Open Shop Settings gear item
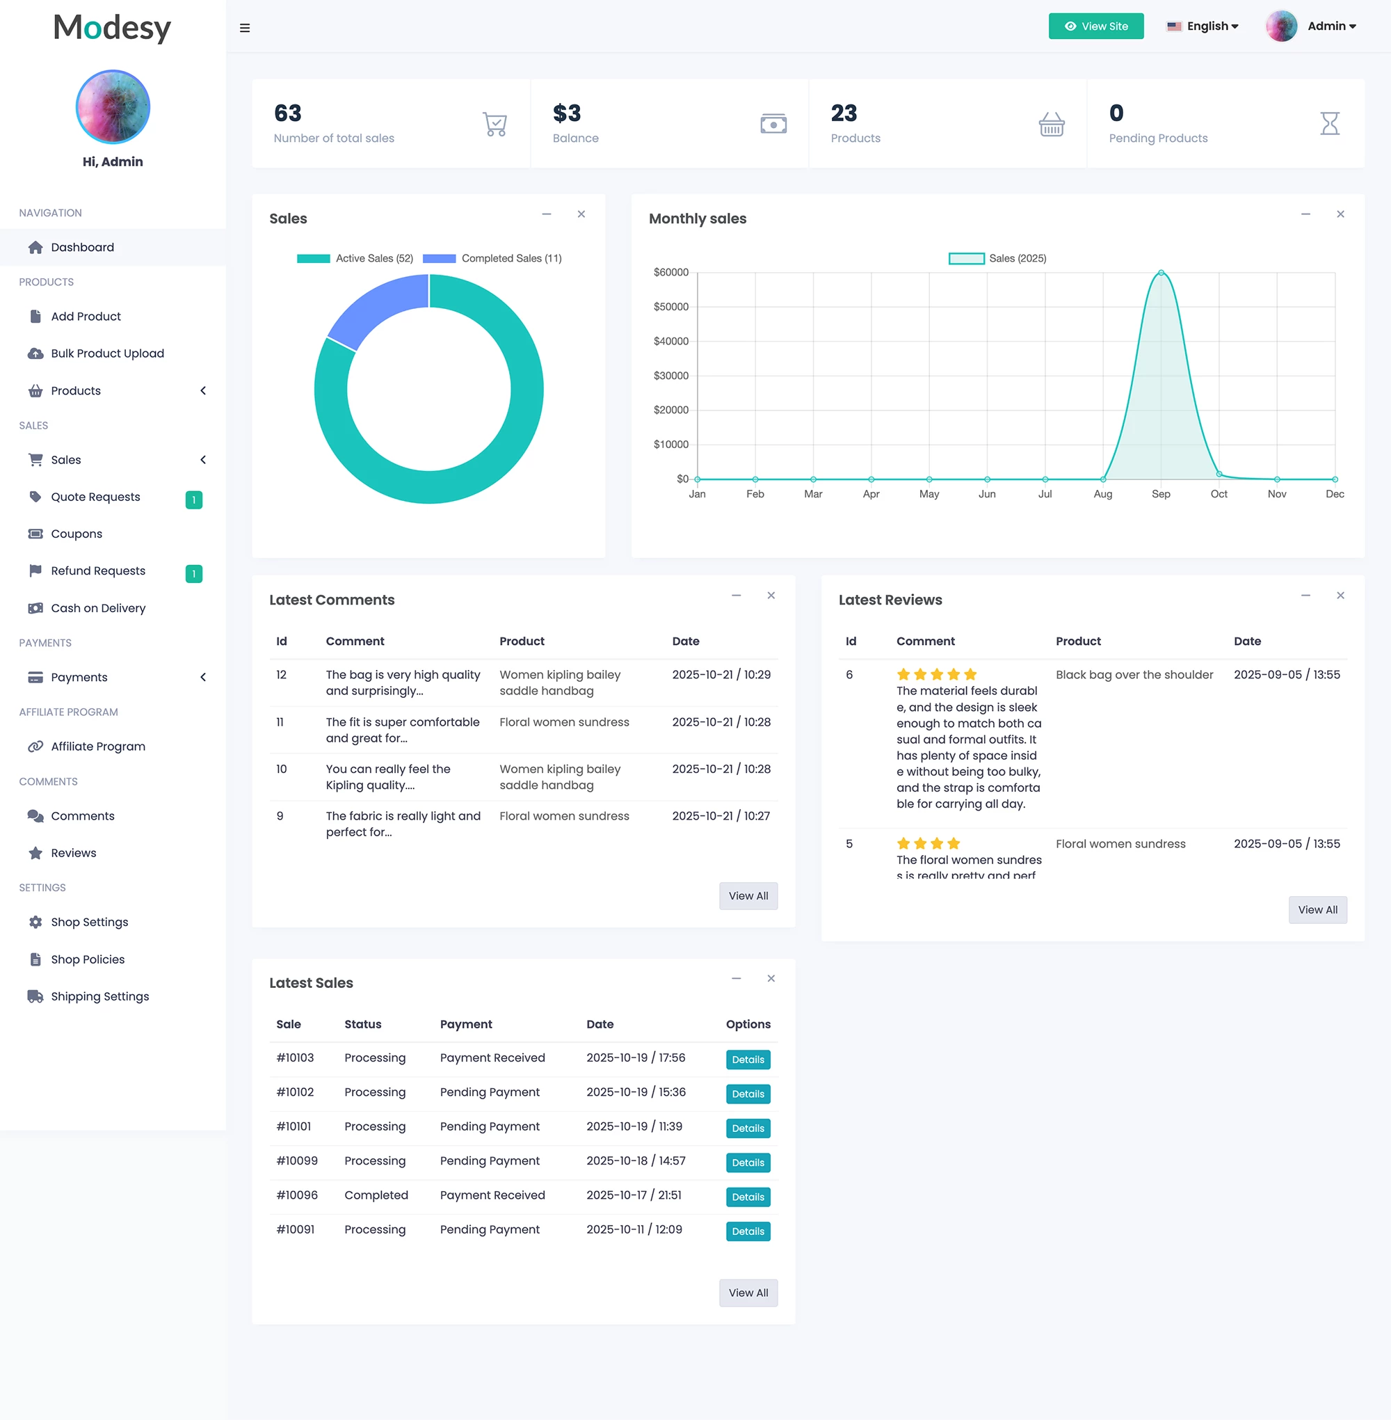The width and height of the screenshot is (1391, 1420). pos(89,923)
